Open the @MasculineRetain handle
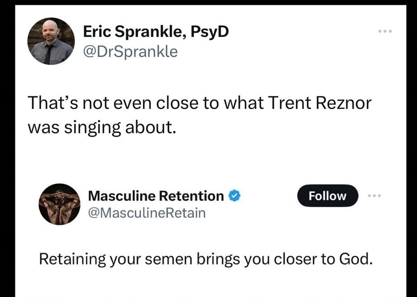Image resolution: width=417 pixels, height=297 pixels. coord(147,212)
